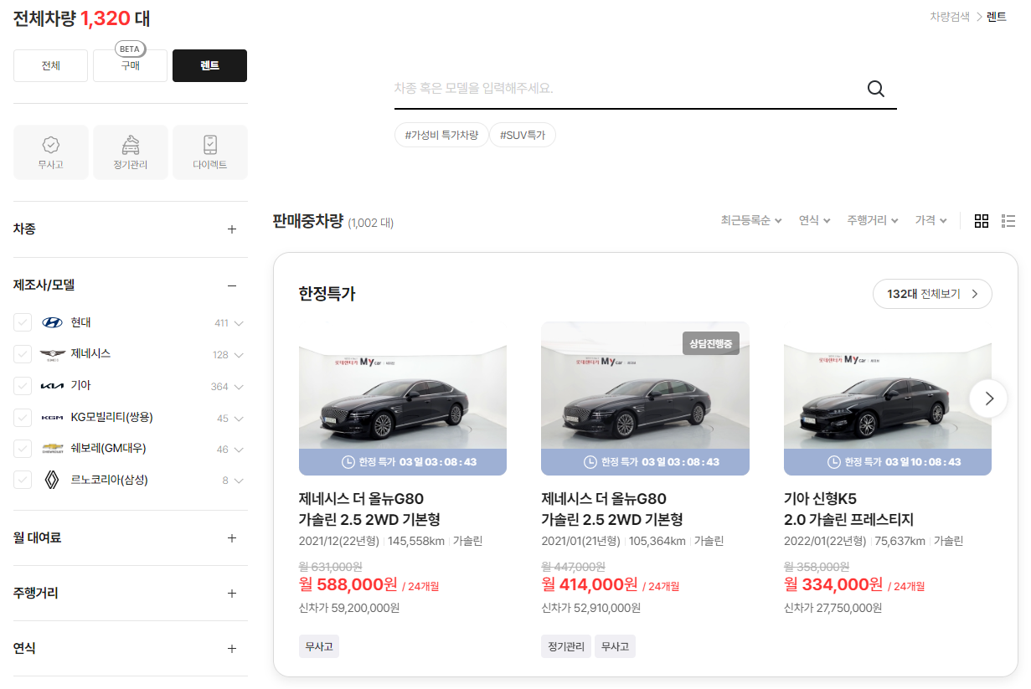The width and height of the screenshot is (1031, 689).
Task: Click 132대 전체보기 button
Action: pos(932,294)
